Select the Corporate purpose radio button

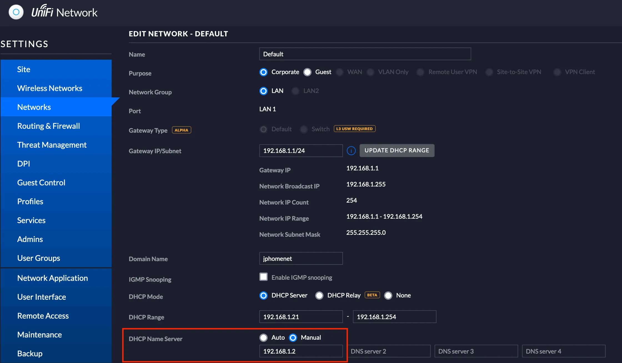point(263,72)
